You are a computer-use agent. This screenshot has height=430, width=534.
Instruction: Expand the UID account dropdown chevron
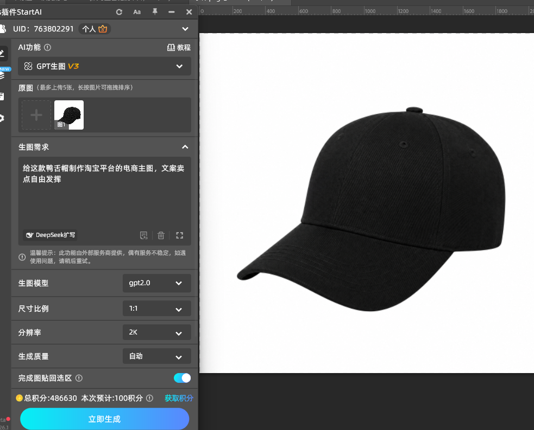pyautogui.click(x=185, y=29)
